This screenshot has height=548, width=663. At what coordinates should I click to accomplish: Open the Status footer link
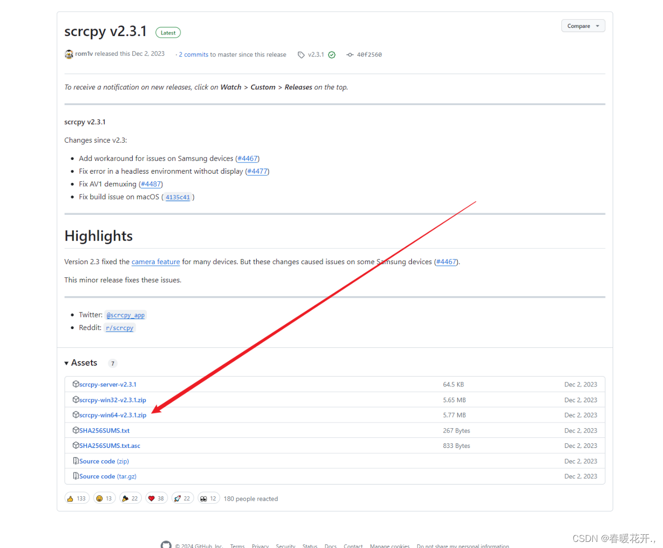point(310,546)
